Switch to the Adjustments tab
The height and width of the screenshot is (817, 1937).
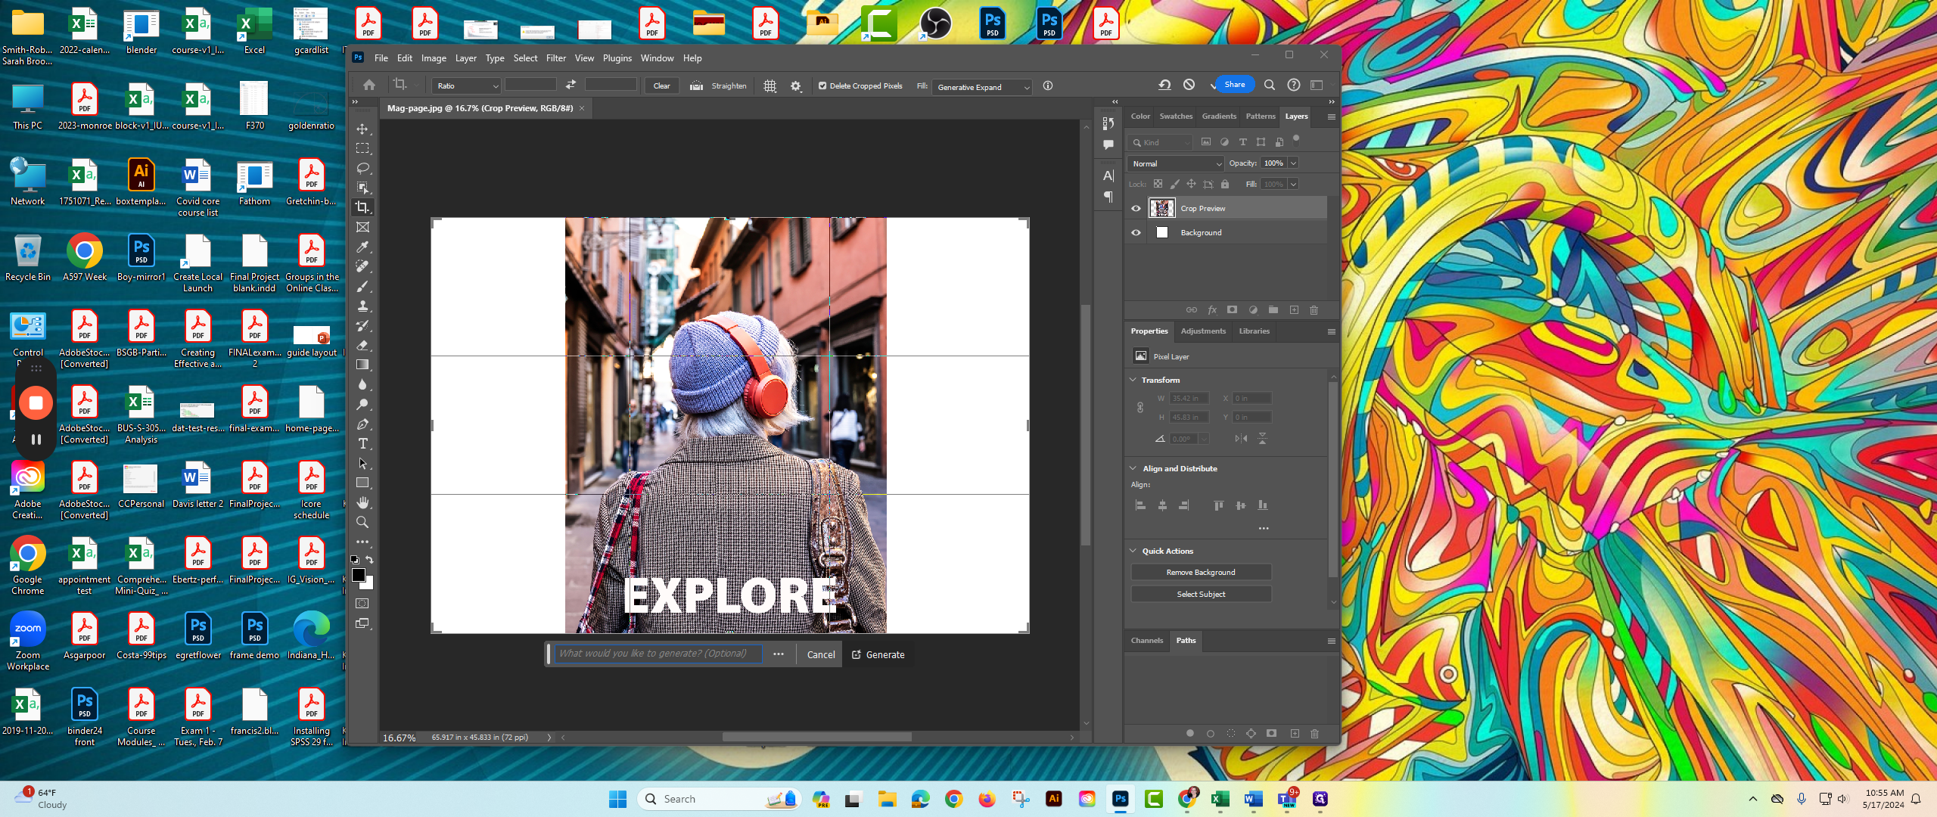pos(1203,331)
